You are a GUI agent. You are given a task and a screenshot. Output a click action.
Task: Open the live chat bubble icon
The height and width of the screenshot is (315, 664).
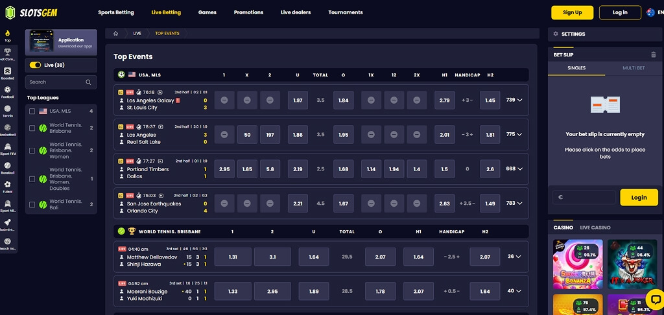(x=655, y=299)
